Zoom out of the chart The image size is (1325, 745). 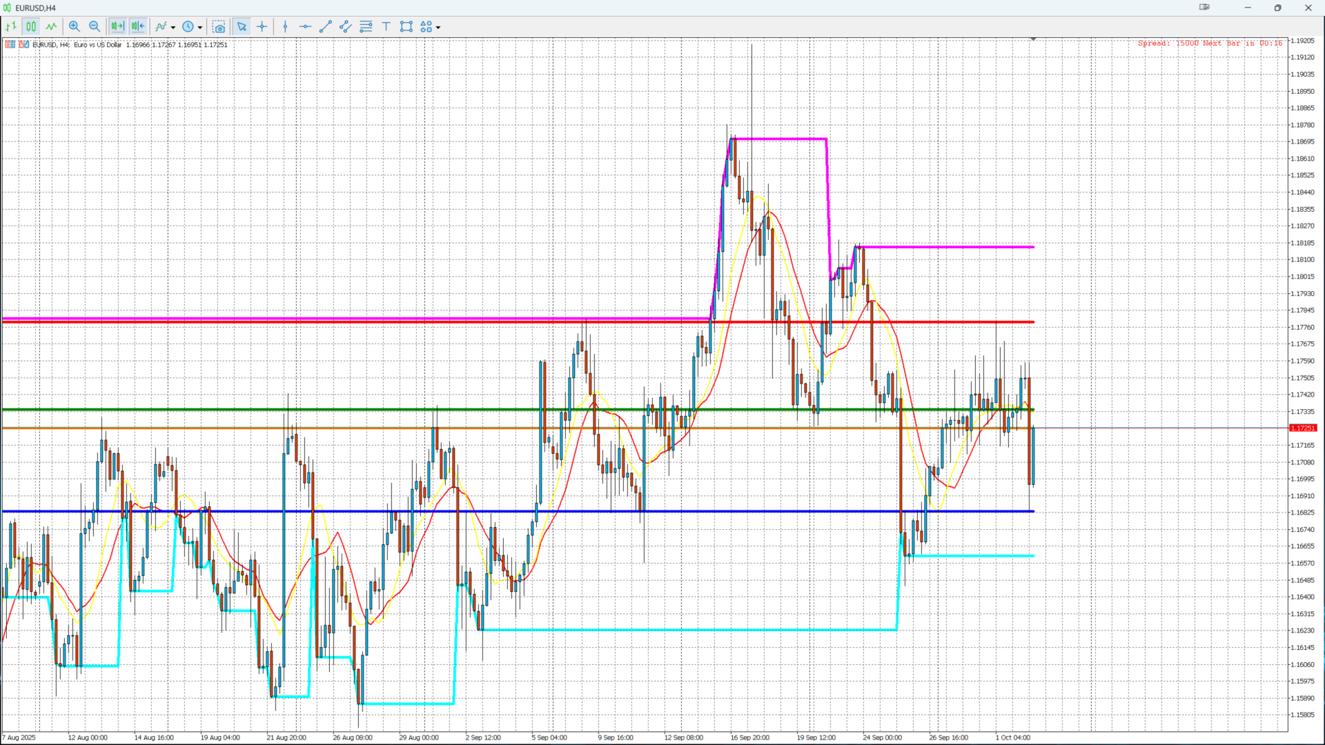click(x=95, y=26)
